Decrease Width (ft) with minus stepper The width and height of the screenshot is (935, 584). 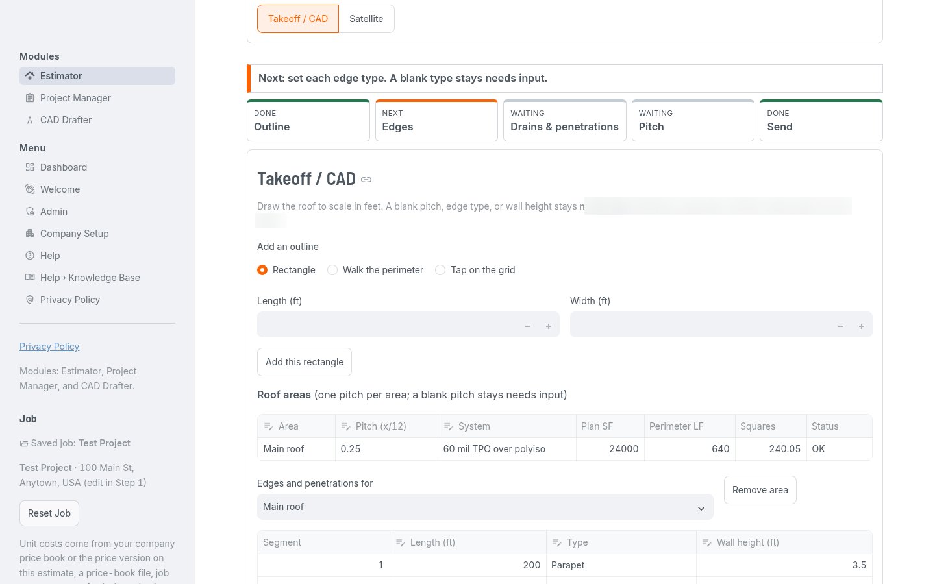click(841, 326)
